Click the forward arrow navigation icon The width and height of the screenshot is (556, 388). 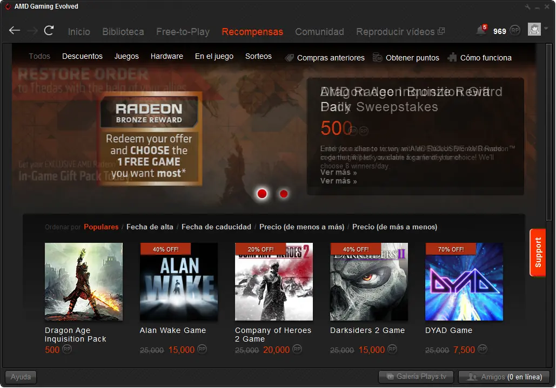32,31
